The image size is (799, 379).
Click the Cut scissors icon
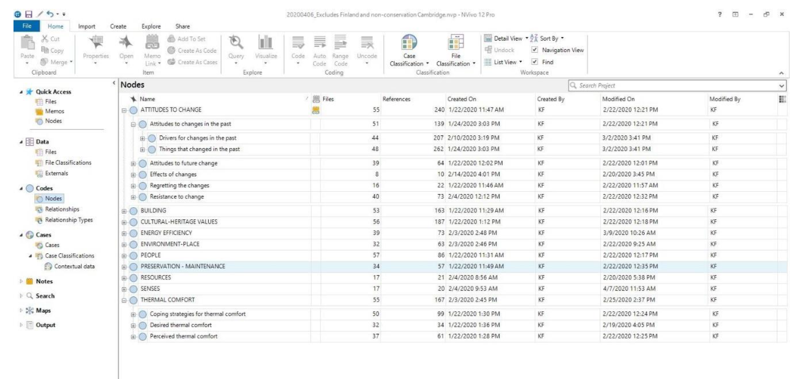tap(45, 39)
